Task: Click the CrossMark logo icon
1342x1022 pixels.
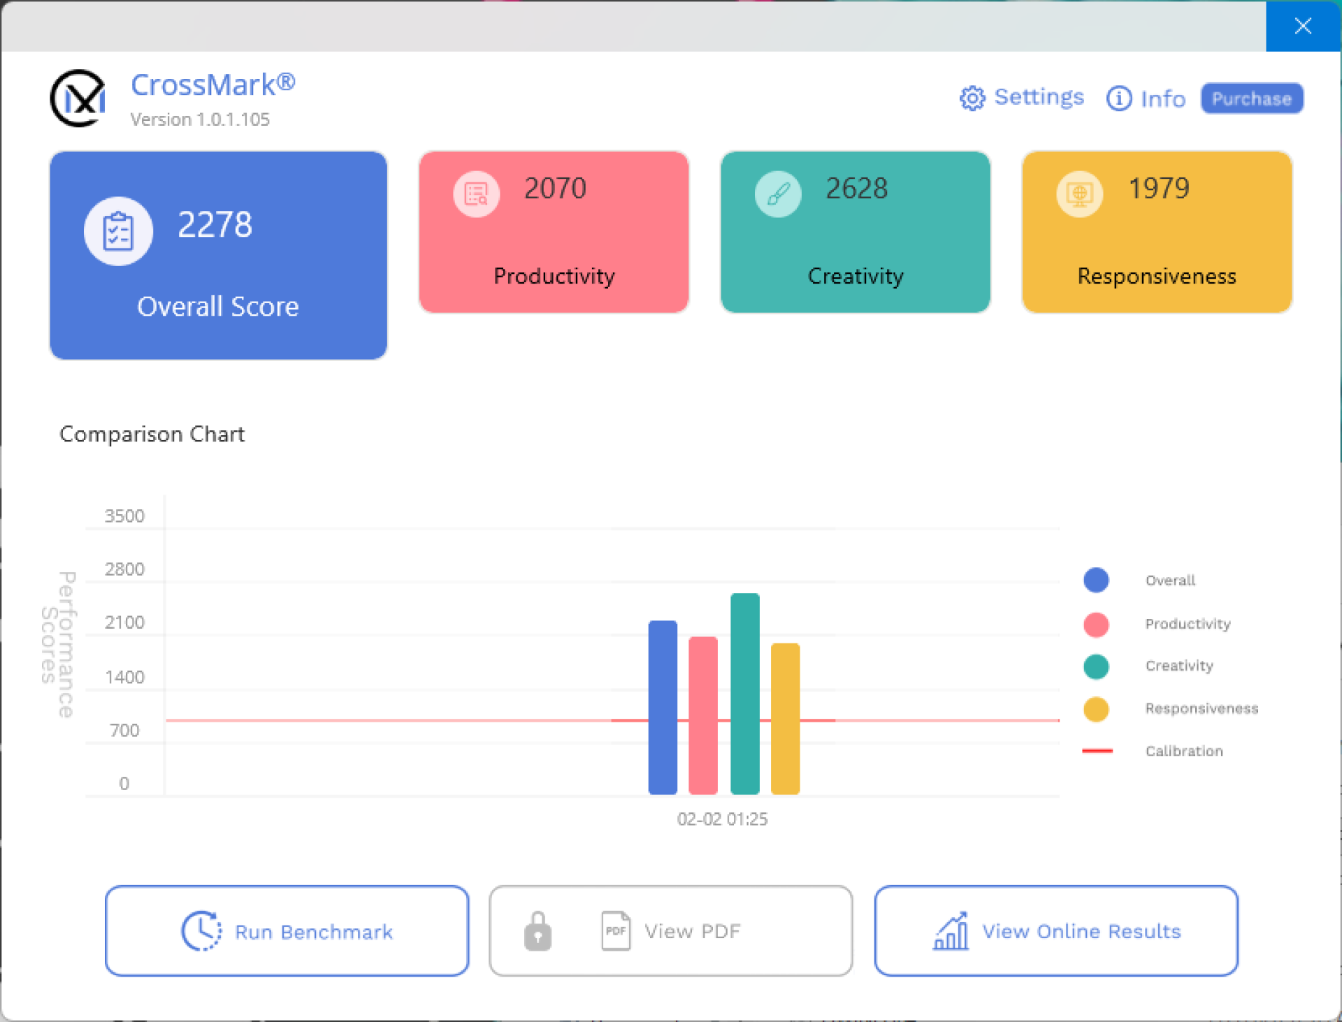Action: click(78, 98)
